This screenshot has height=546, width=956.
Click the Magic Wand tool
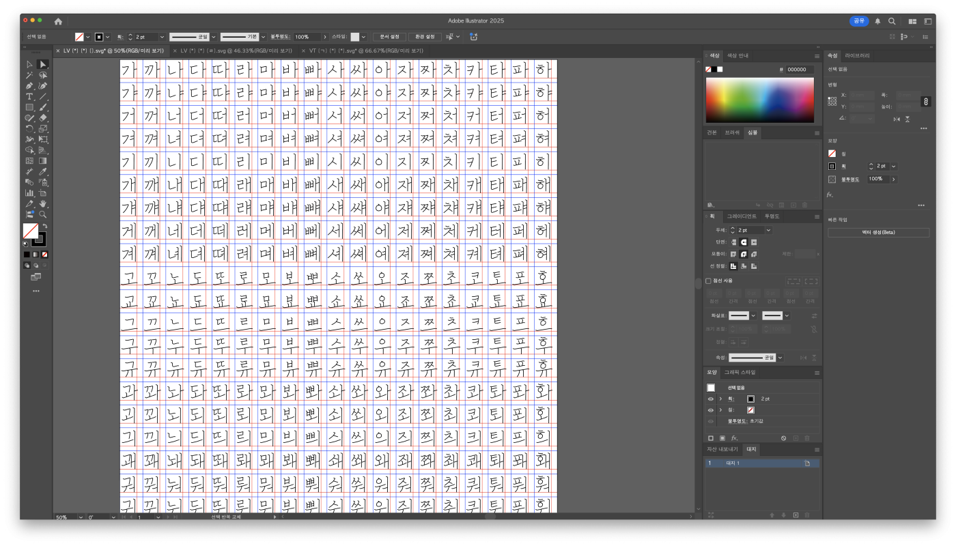29,75
